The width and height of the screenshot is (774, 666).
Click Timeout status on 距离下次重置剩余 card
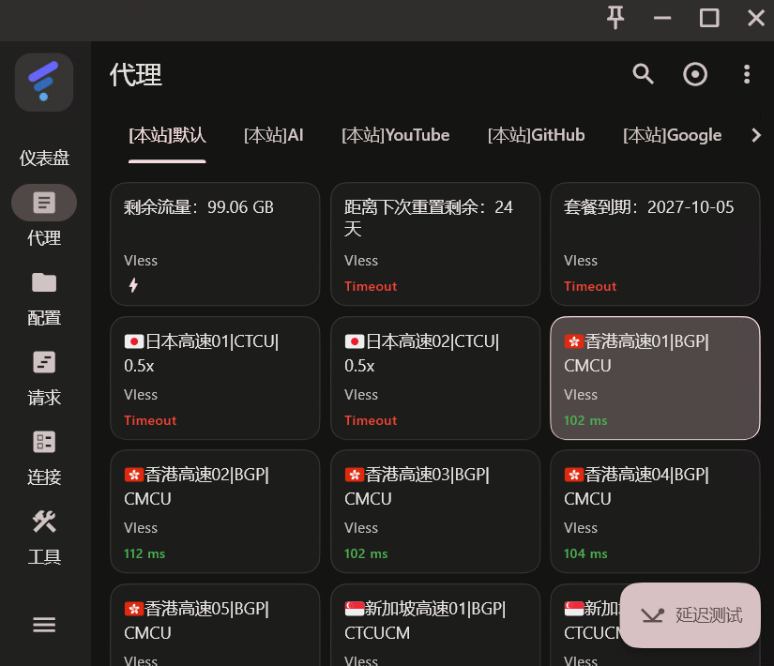click(371, 286)
